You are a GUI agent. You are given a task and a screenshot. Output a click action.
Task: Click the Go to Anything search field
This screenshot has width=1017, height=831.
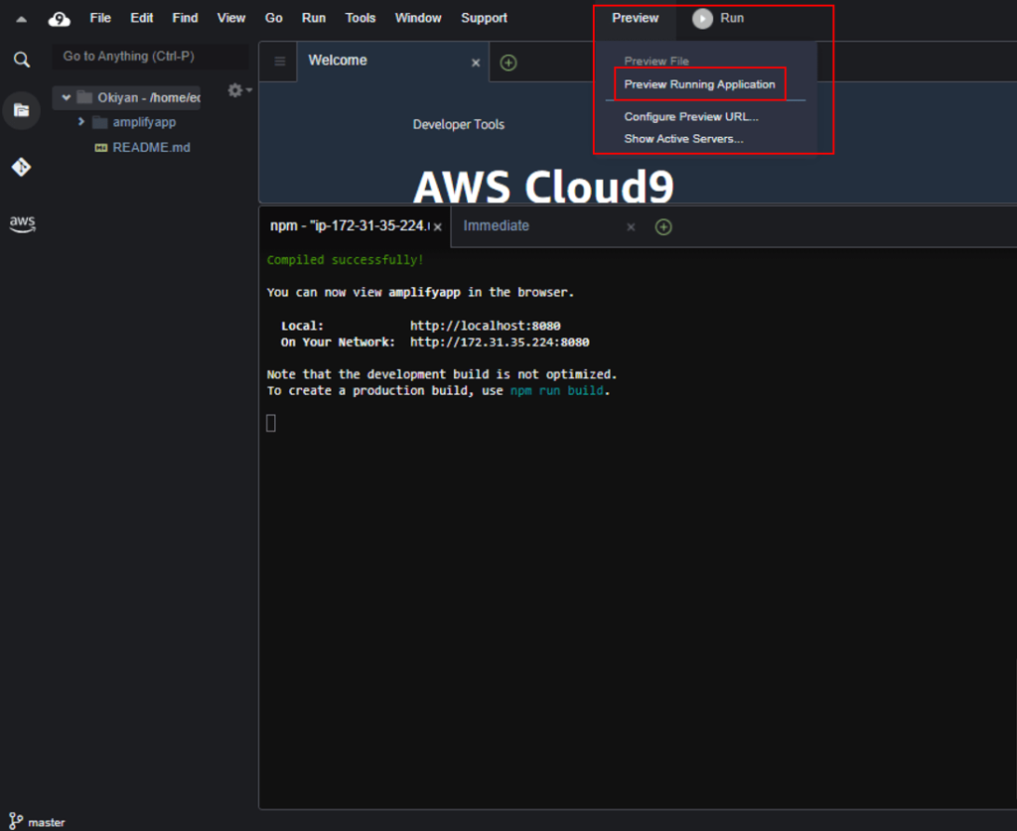(x=149, y=57)
